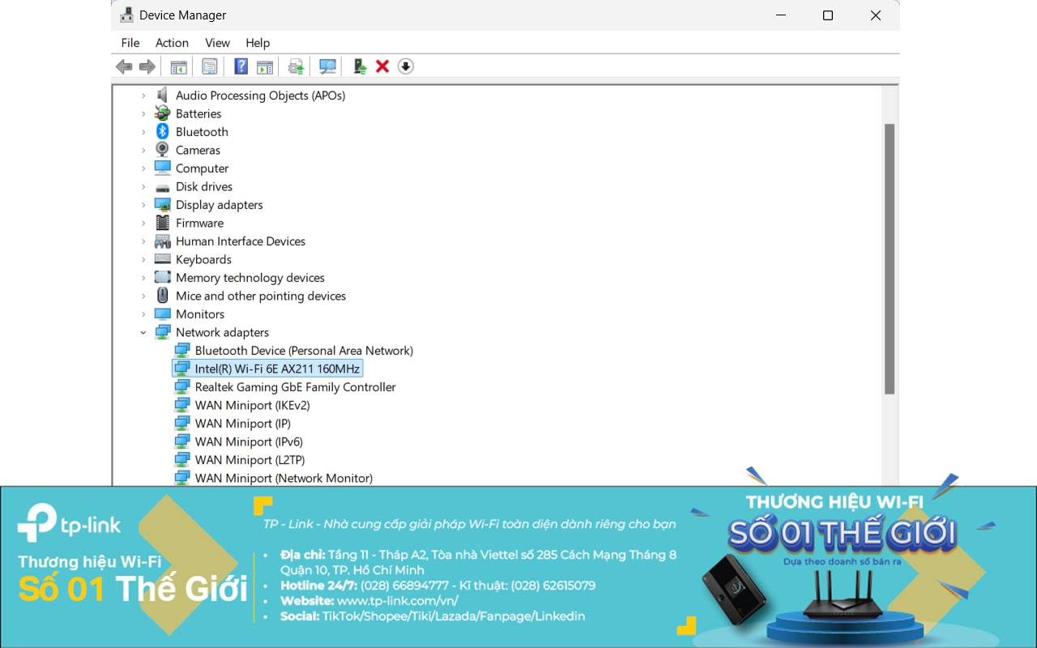Click the Mice and other pointing devices icon
This screenshot has width=1037, height=648.
click(162, 296)
